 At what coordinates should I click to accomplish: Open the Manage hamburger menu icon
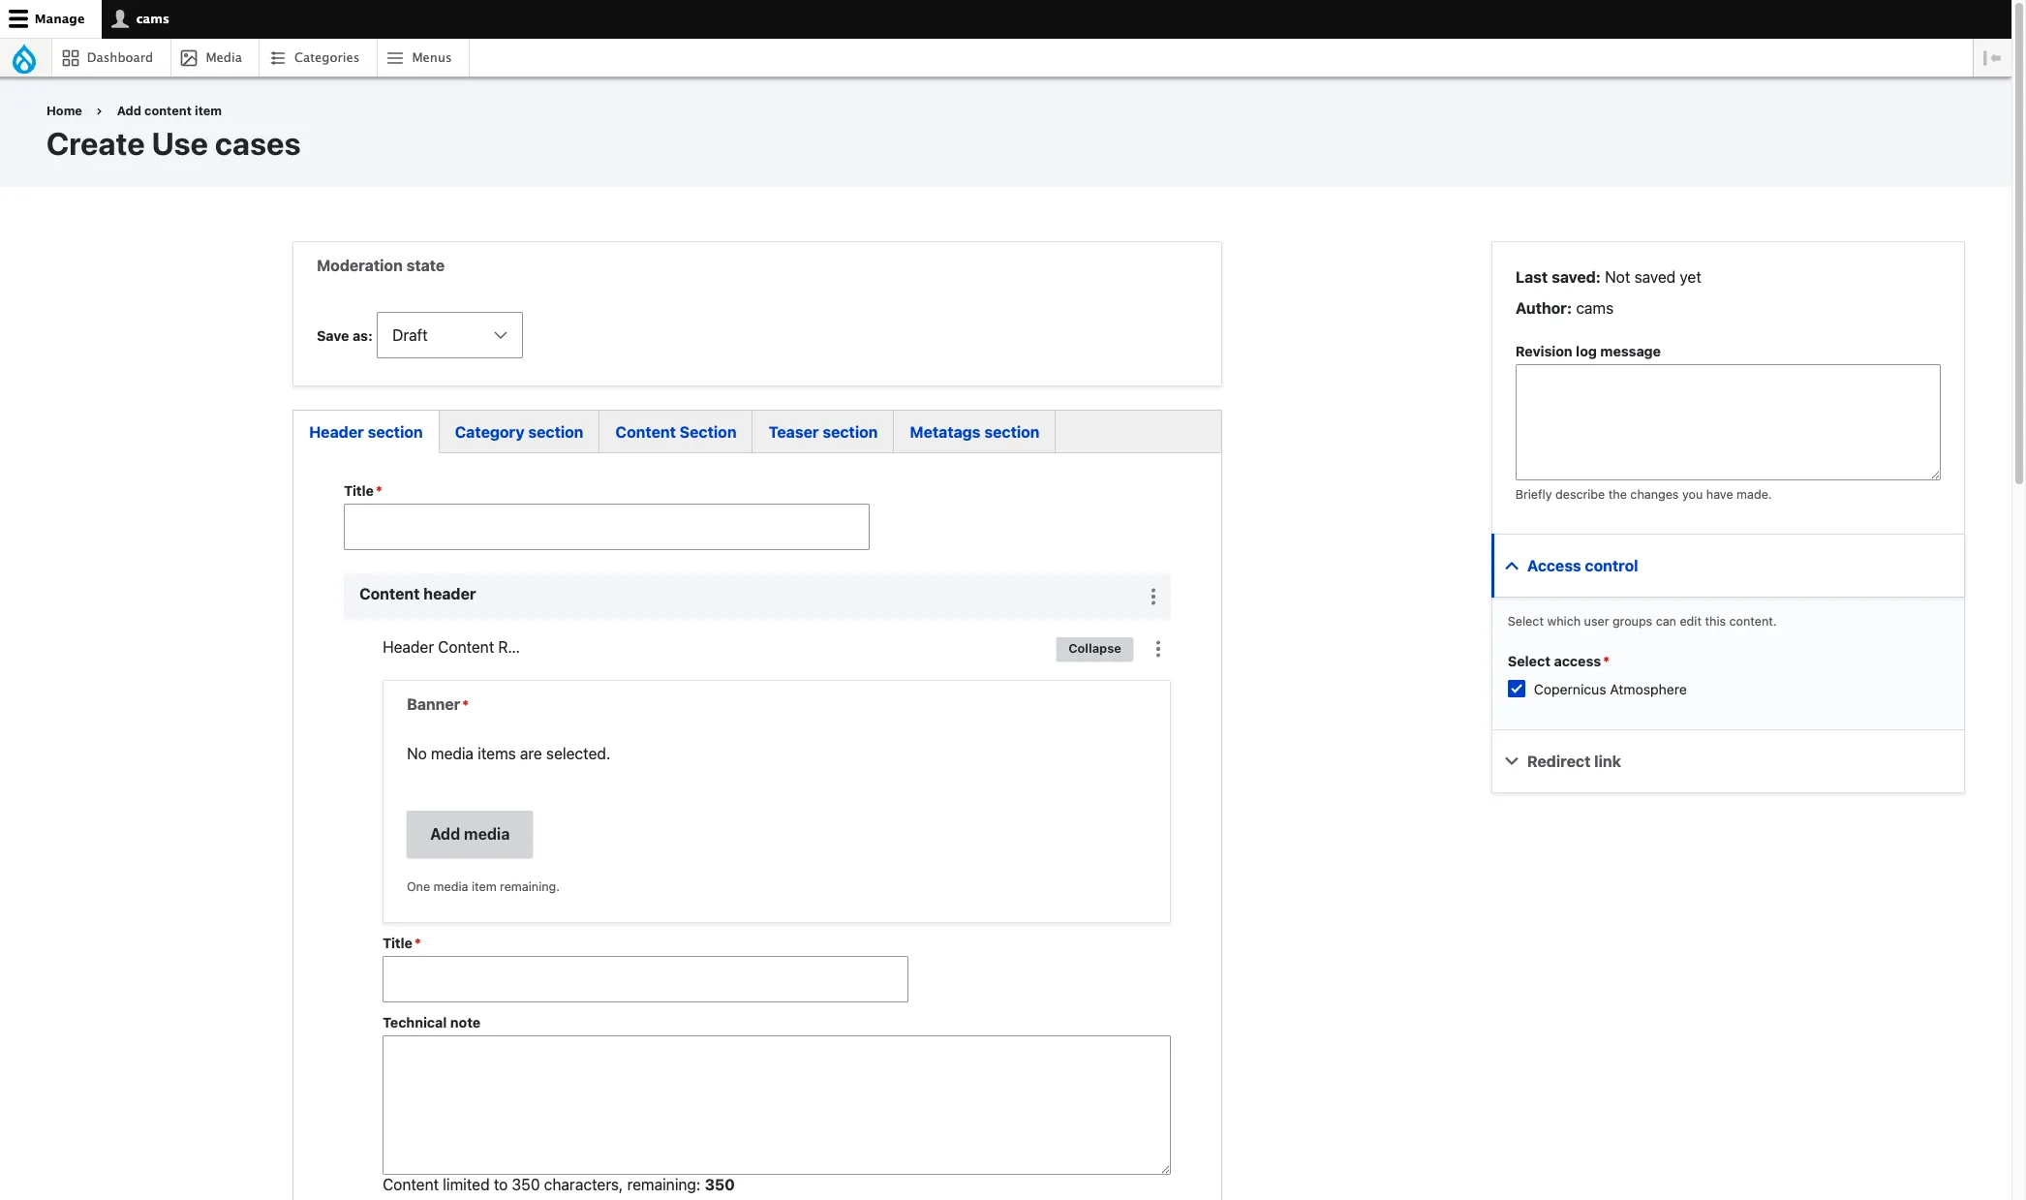click(x=18, y=18)
